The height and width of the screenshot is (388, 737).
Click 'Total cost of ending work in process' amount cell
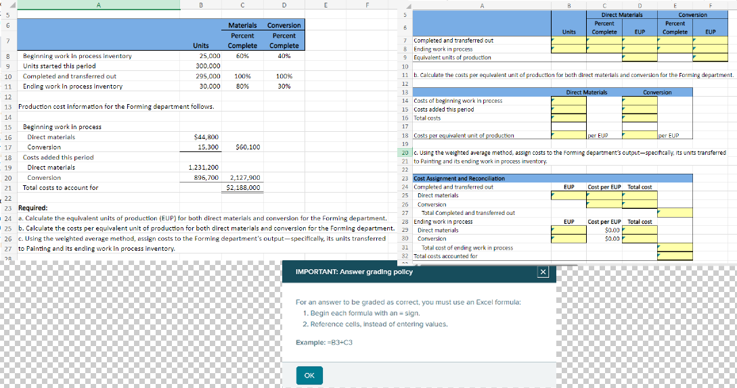point(675,247)
